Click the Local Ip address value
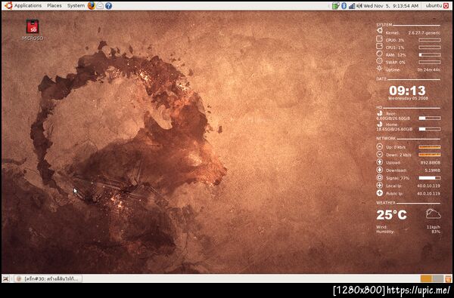The image size is (454, 298). pos(428,186)
